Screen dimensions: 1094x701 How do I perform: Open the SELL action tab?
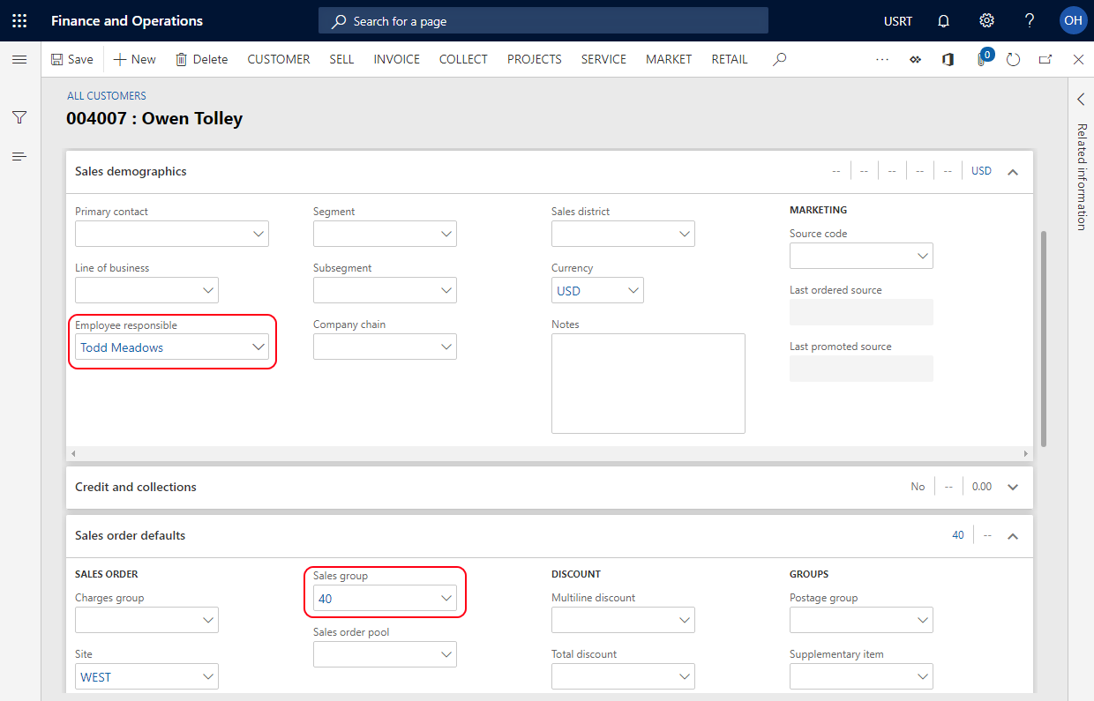(x=341, y=59)
